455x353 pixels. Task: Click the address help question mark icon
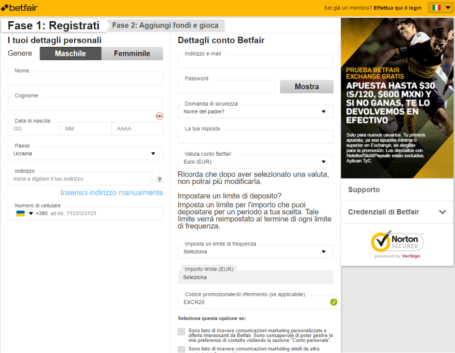coord(160,179)
